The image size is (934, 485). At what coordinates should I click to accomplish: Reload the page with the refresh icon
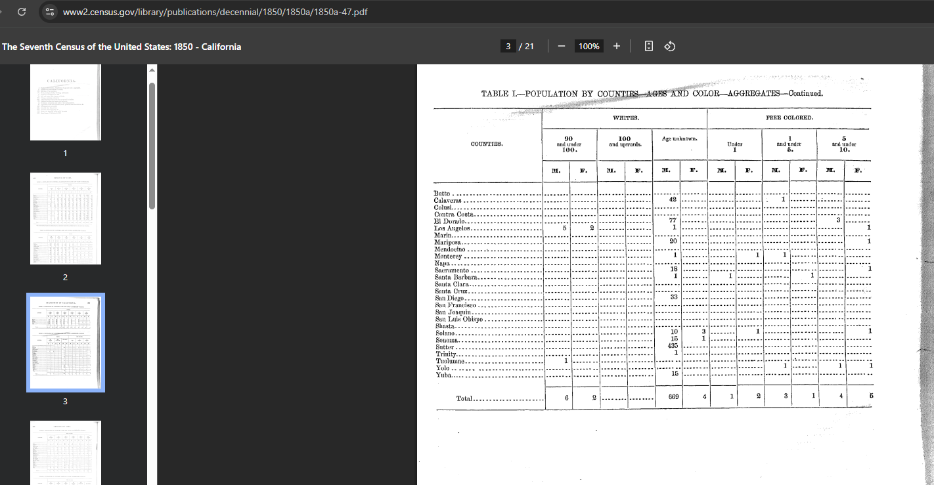21,12
